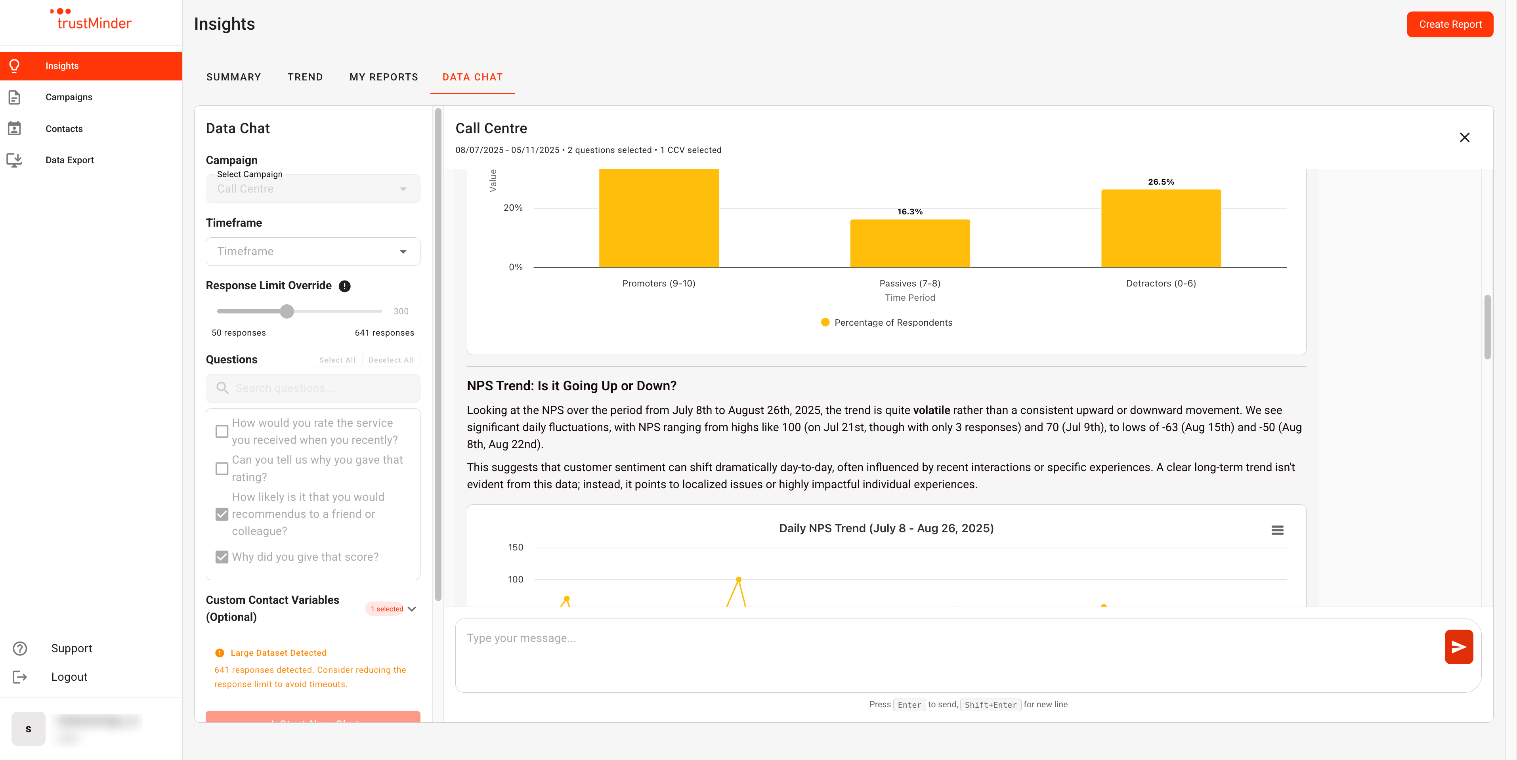Click the Response Limit Override info icon
This screenshot has width=1517, height=760.
pos(344,286)
